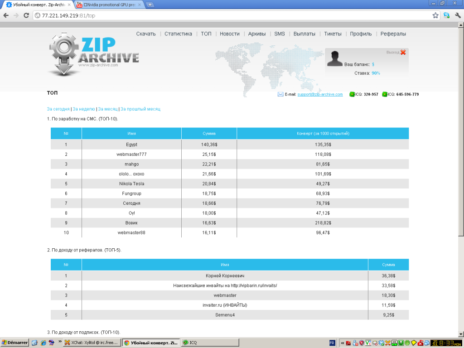The height and width of the screenshot is (348, 464).
Task: Filter top by За неделю
Action: (84, 109)
